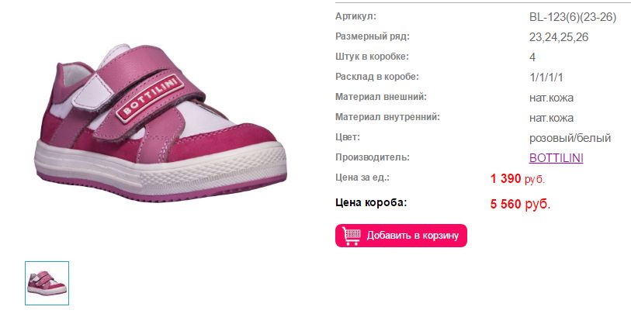Click the Артикул label
Image resolution: width=631 pixels, height=317 pixels.
coord(355,16)
